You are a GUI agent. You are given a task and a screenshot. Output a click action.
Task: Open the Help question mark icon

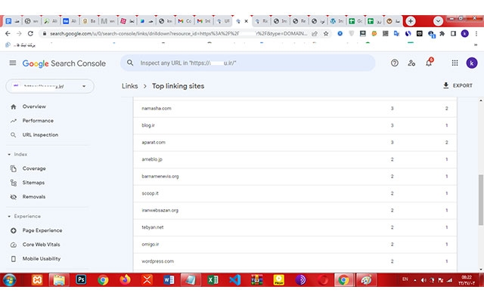pos(394,63)
